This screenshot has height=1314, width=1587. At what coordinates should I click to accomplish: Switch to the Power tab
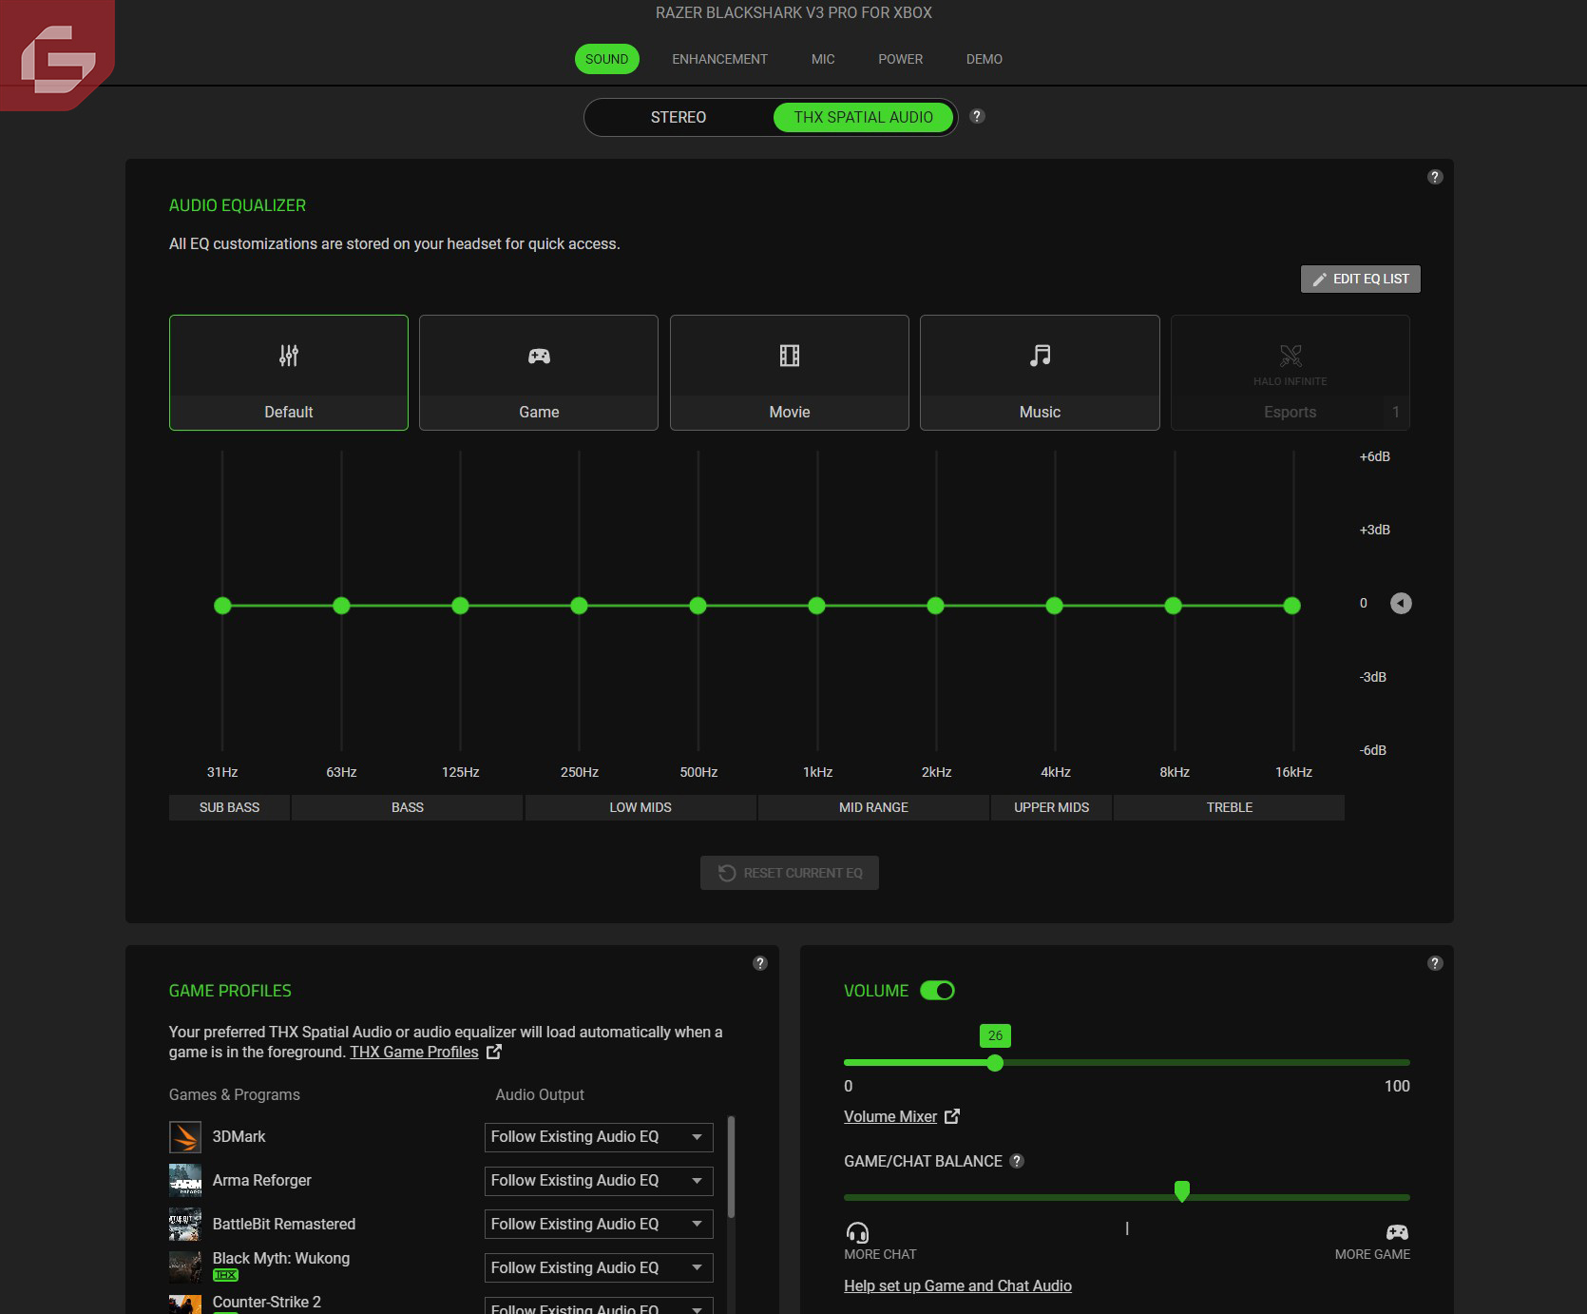tap(900, 59)
